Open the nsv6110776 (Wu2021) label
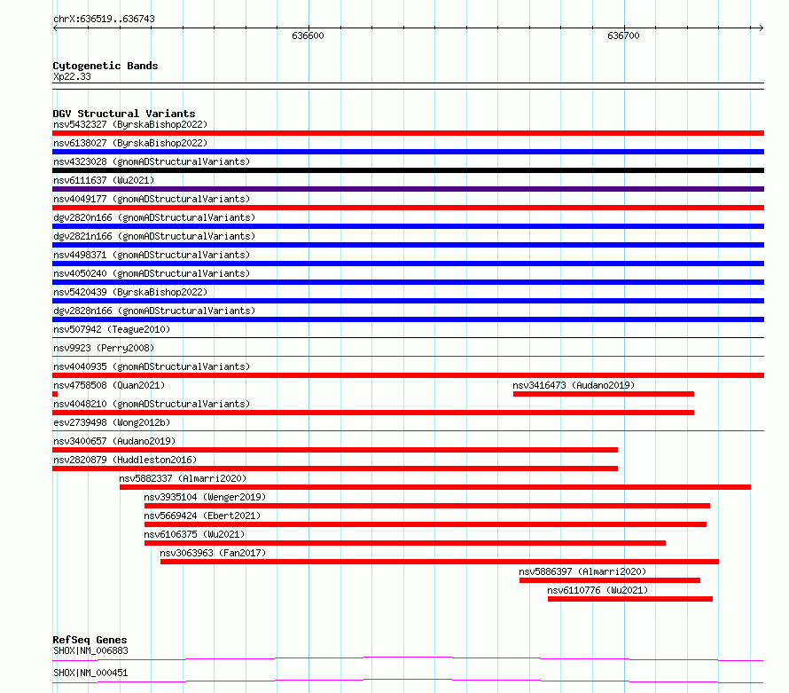The image size is (789, 693). pyautogui.click(x=598, y=590)
